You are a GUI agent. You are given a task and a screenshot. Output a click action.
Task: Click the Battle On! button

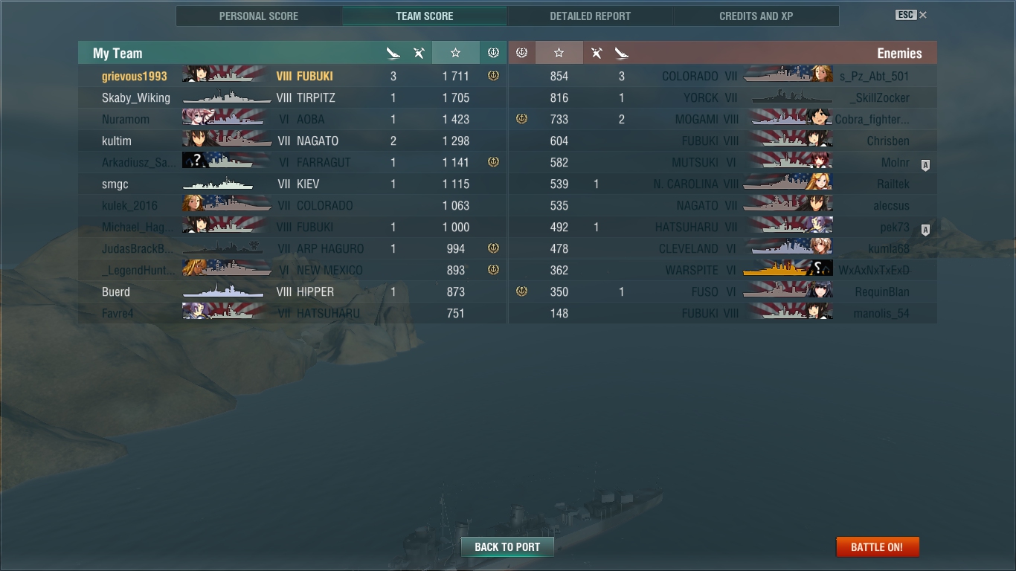(x=878, y=546)
